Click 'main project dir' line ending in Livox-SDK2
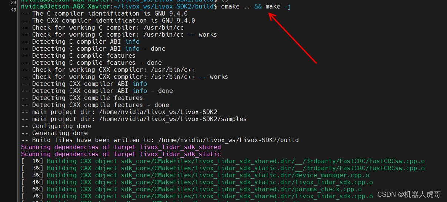This screenshot has width=447, height=202. tap(119, 112)
